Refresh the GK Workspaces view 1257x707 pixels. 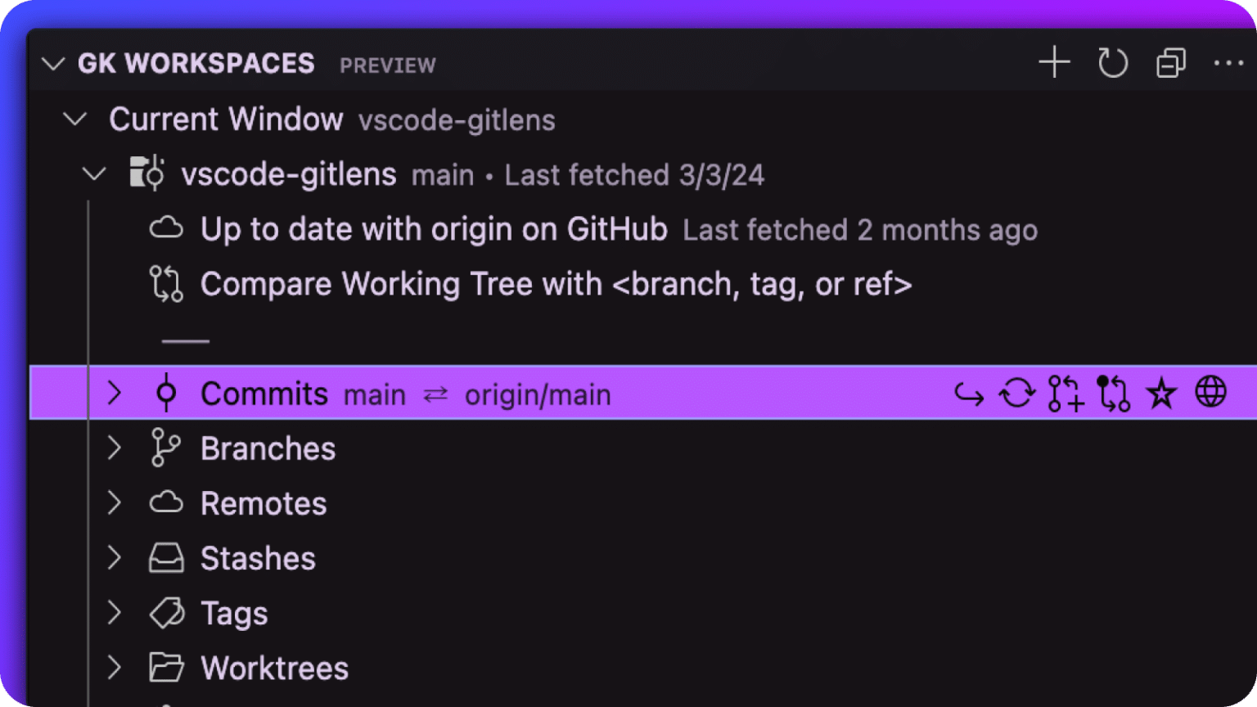tap(1113, 62)
